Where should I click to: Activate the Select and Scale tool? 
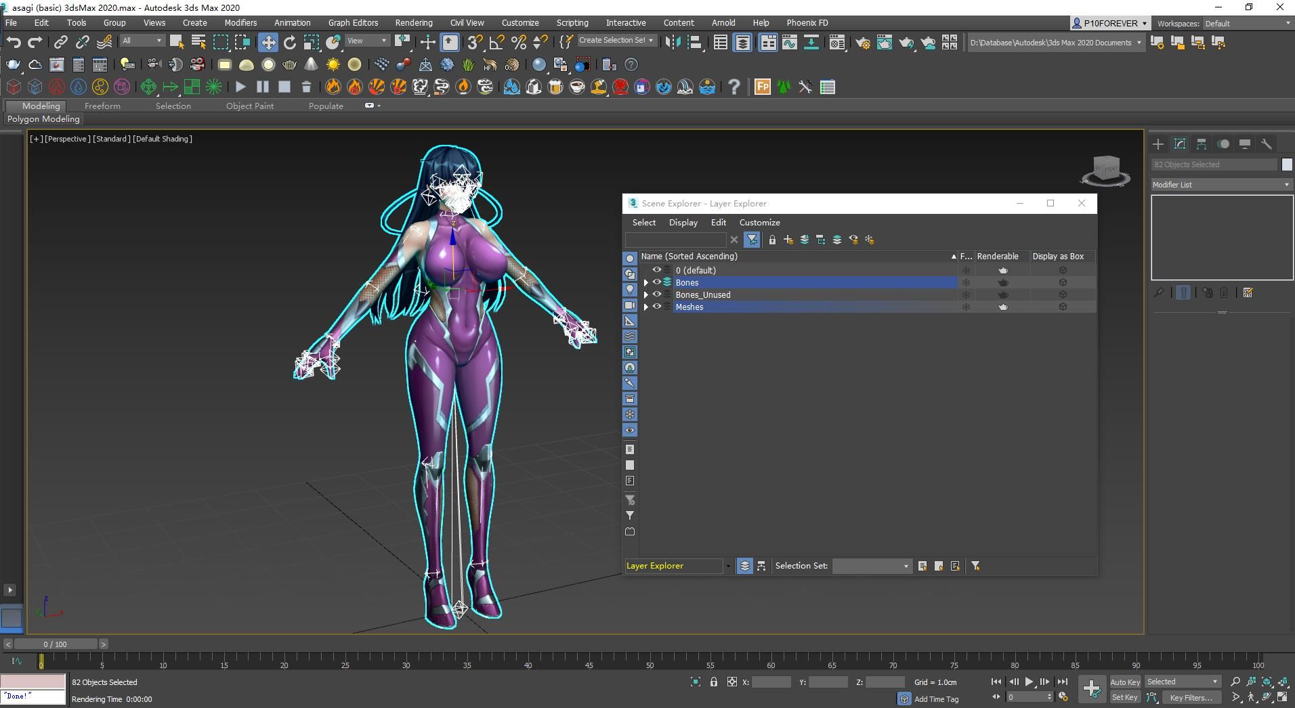(x=312, y=42)
